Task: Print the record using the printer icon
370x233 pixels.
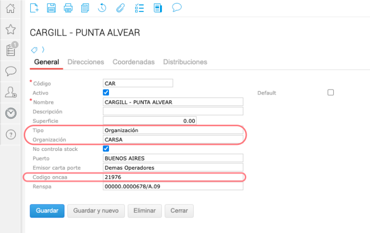Action: tap(68, 8)
